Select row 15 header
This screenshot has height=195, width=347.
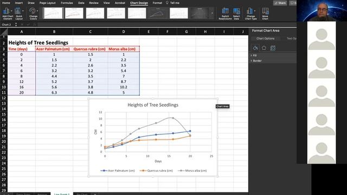coord(4,114)
